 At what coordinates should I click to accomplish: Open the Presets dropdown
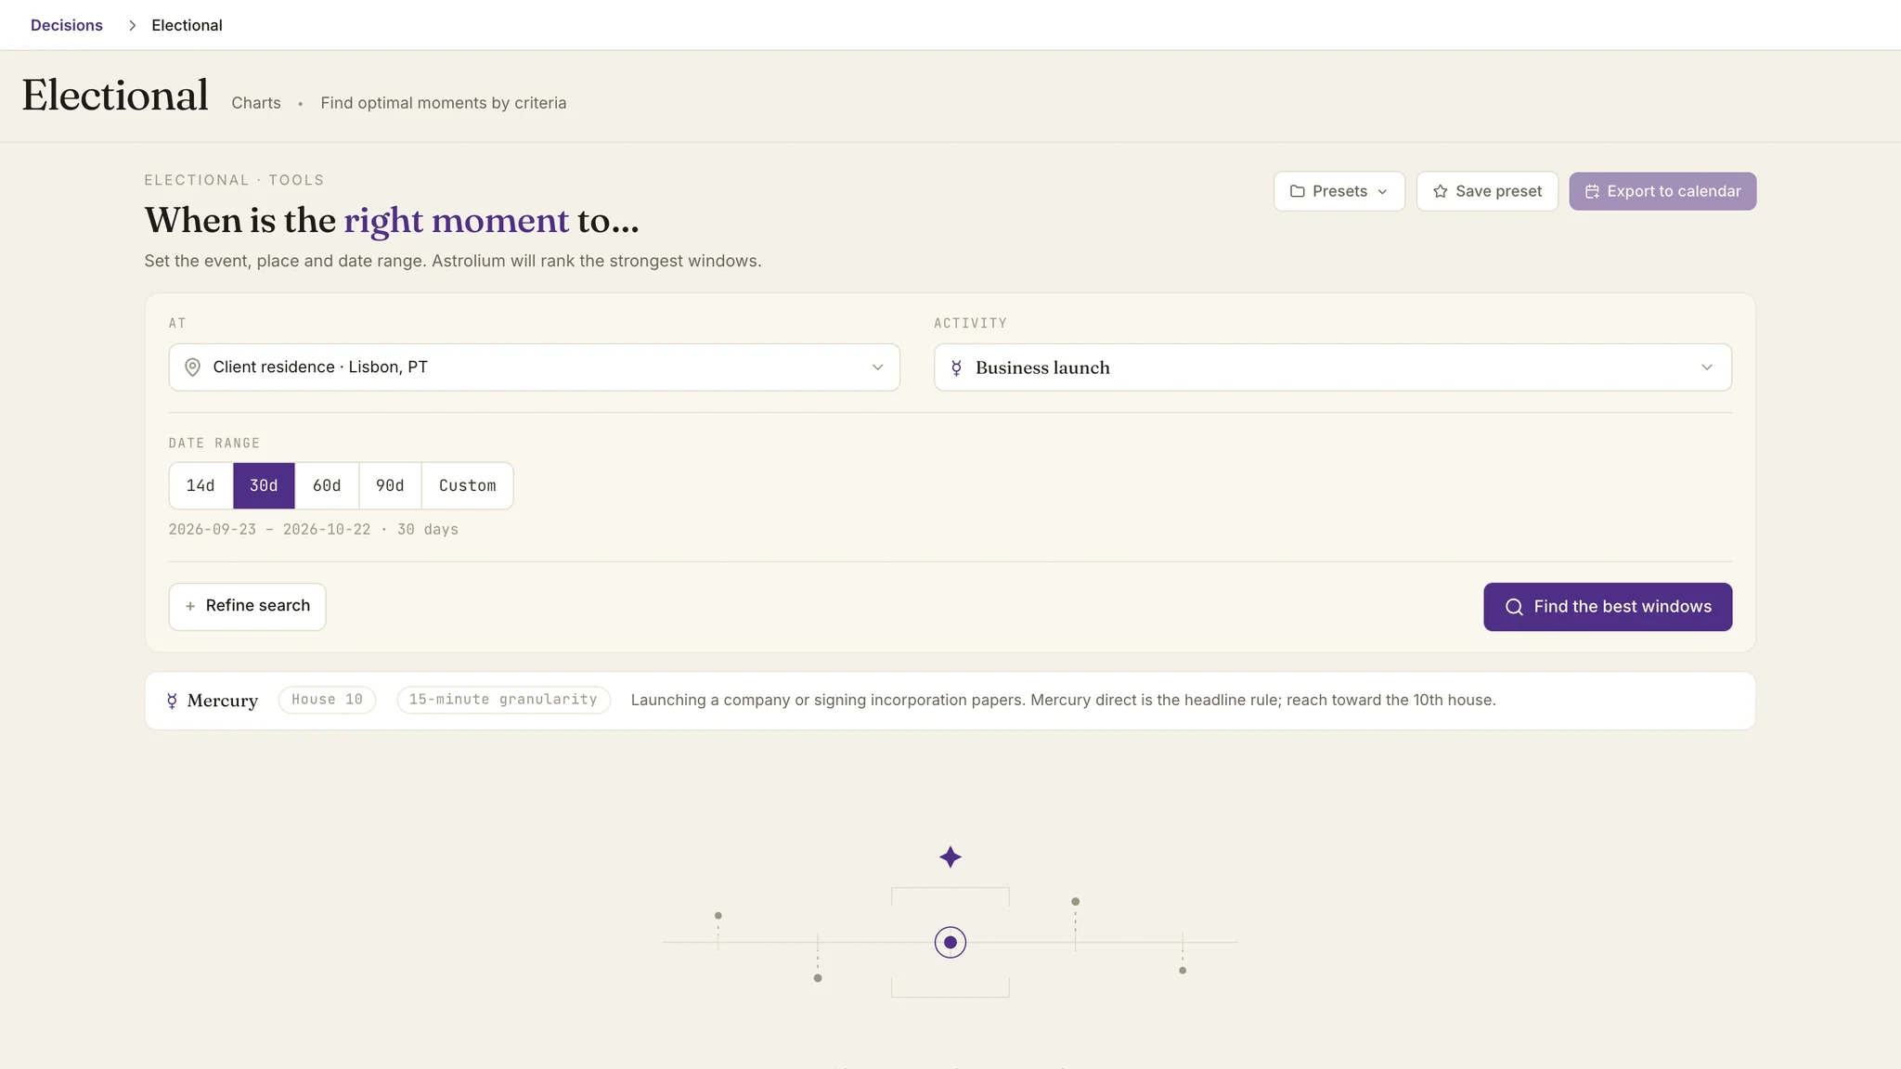pyautogui.click(x=1338, y=191)
